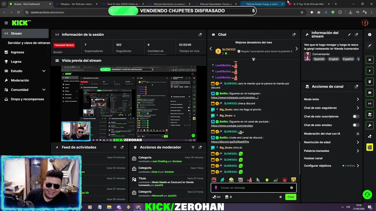Open the Chrome extensions puzzle icon
376x211 pixels.
[340, 12]
